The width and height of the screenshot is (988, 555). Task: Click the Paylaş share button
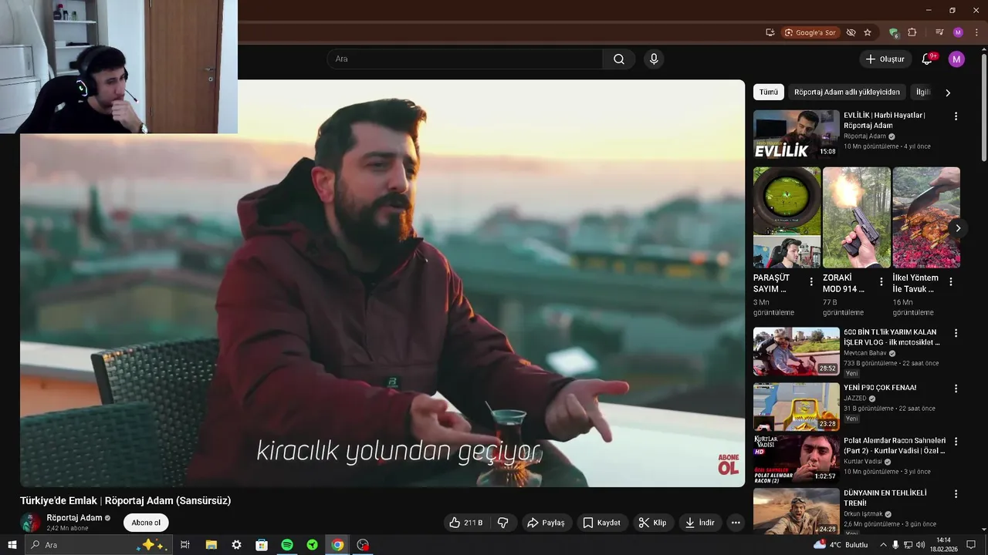(x=546, y=523)
